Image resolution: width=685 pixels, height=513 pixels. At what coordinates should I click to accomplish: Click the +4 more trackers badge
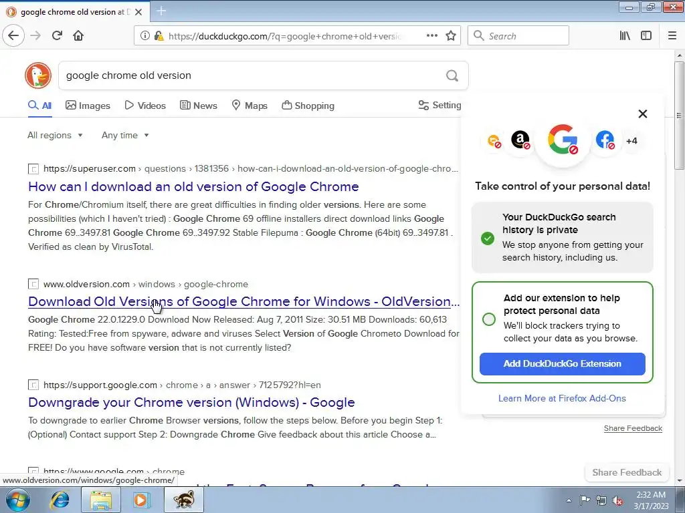[631, 141]
